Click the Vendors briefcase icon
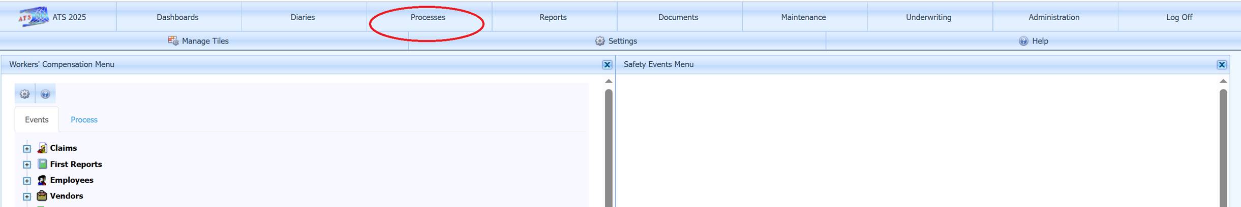Viewport: 1241px width, 207px height. click(x=42, y=196)
